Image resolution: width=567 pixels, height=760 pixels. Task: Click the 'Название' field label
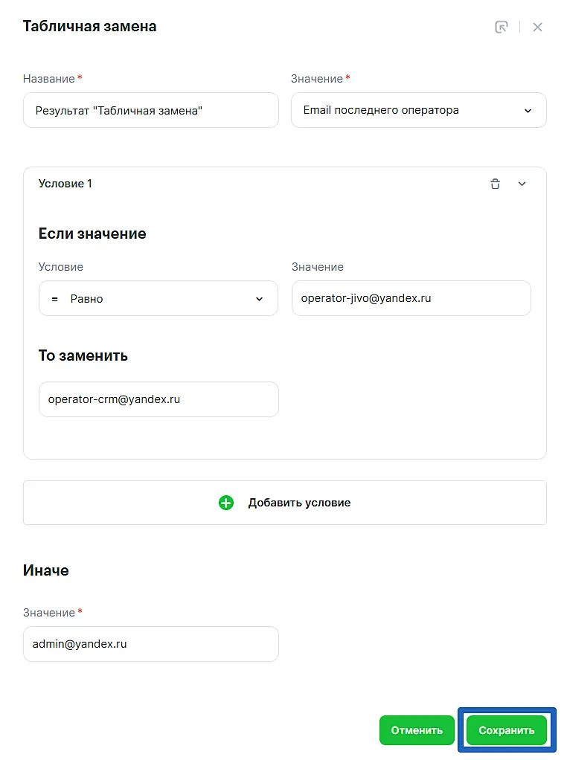(x=49, y=79)
